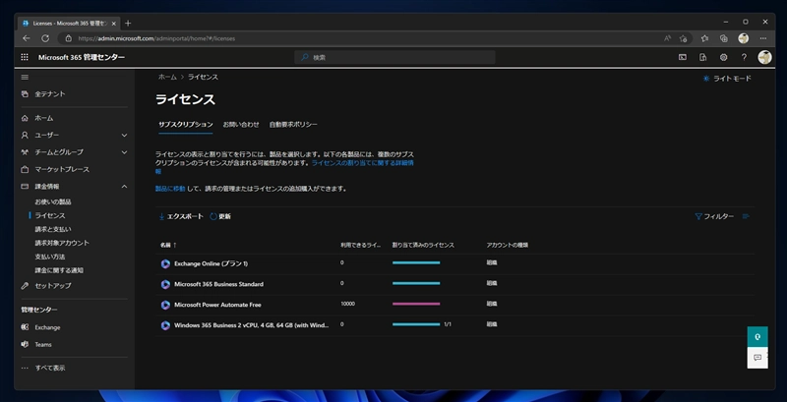Screen dimensions: 787x402
Task: Click the list view options icon beside フィルター
Action: click(746, 216)
